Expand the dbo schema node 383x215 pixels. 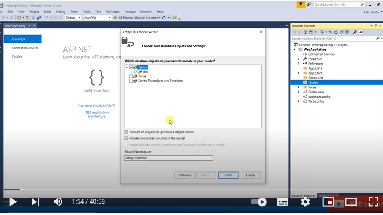[131, 72]
